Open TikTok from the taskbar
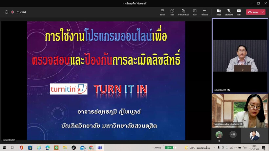The image size is (269, 151). (x=73, y=148)
